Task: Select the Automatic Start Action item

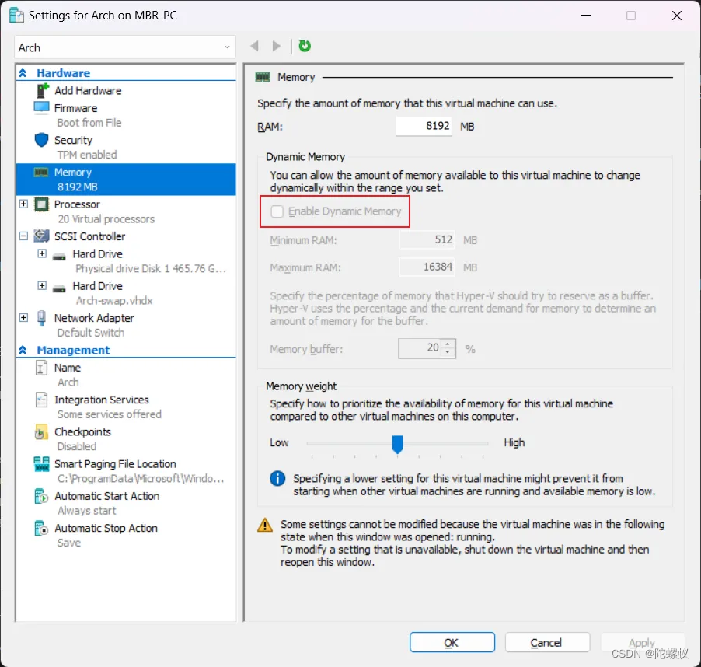Action: (x=106, y=496)
